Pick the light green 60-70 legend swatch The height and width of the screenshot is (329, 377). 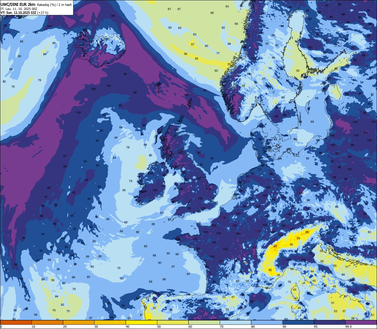point(204,322)
